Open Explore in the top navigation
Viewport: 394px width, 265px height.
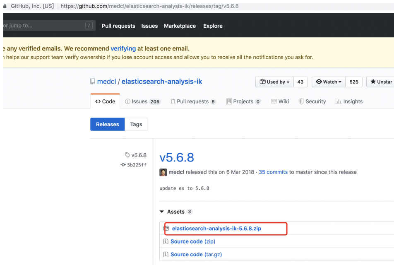pyautogui.click(x=213, y=26)
